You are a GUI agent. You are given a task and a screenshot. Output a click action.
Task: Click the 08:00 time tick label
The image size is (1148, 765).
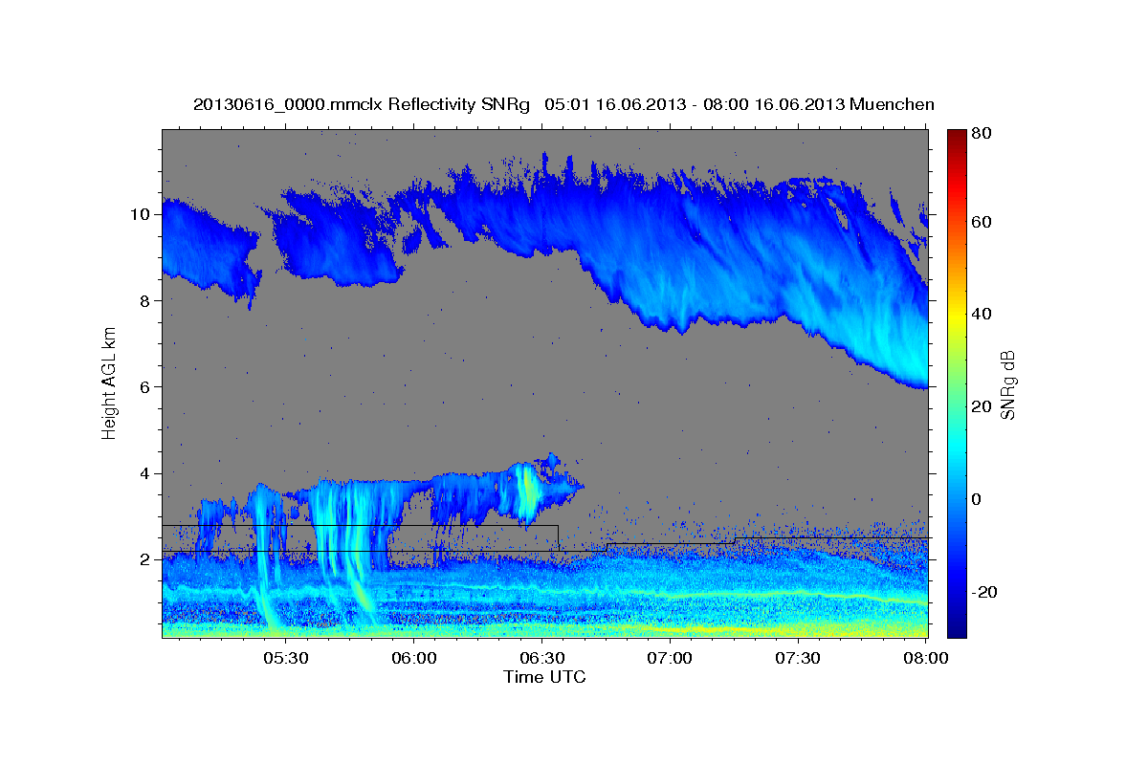(925, 658)
